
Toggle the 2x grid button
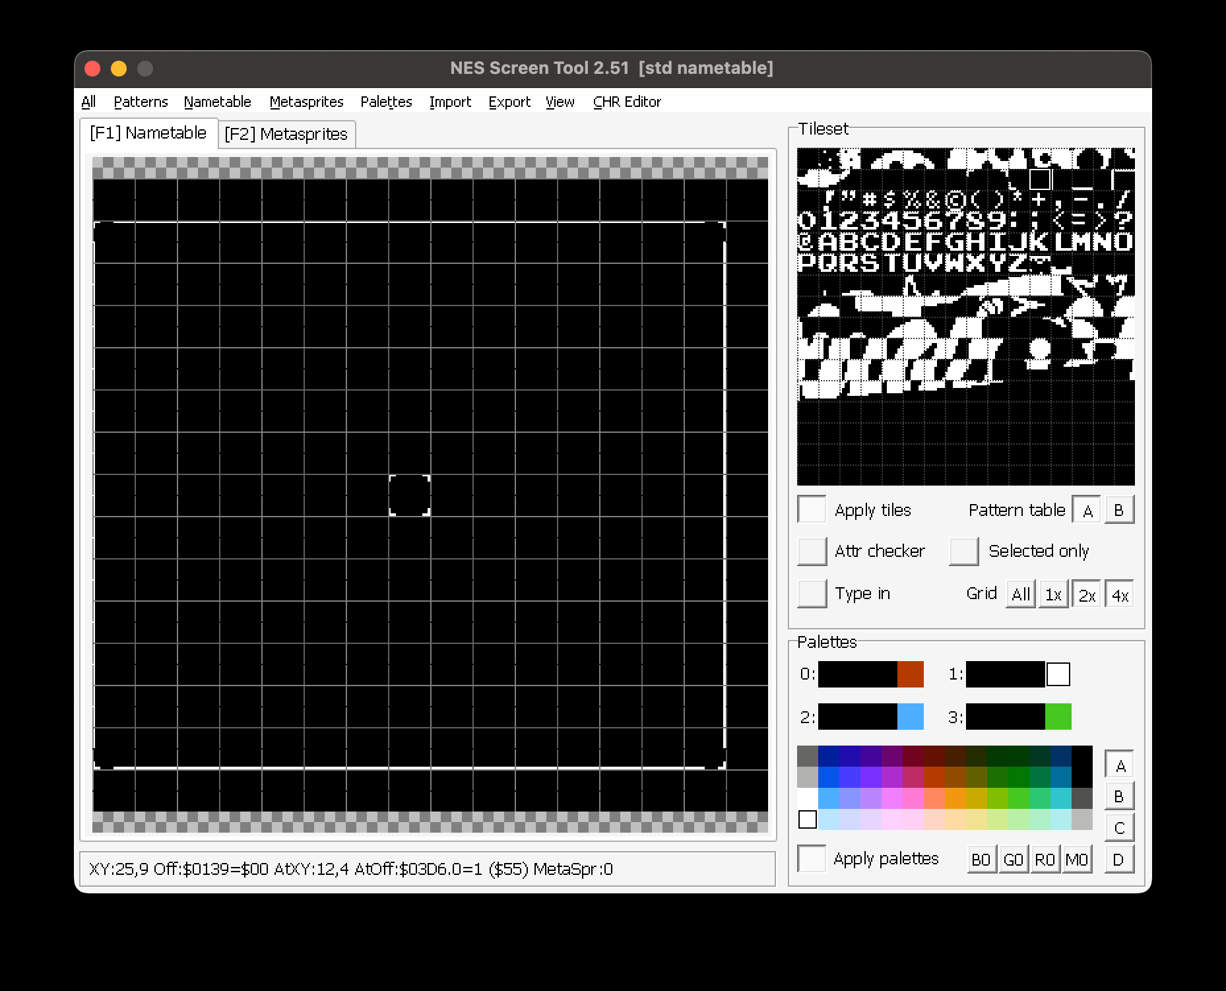pyautogui.click(x=1086, y=594)
